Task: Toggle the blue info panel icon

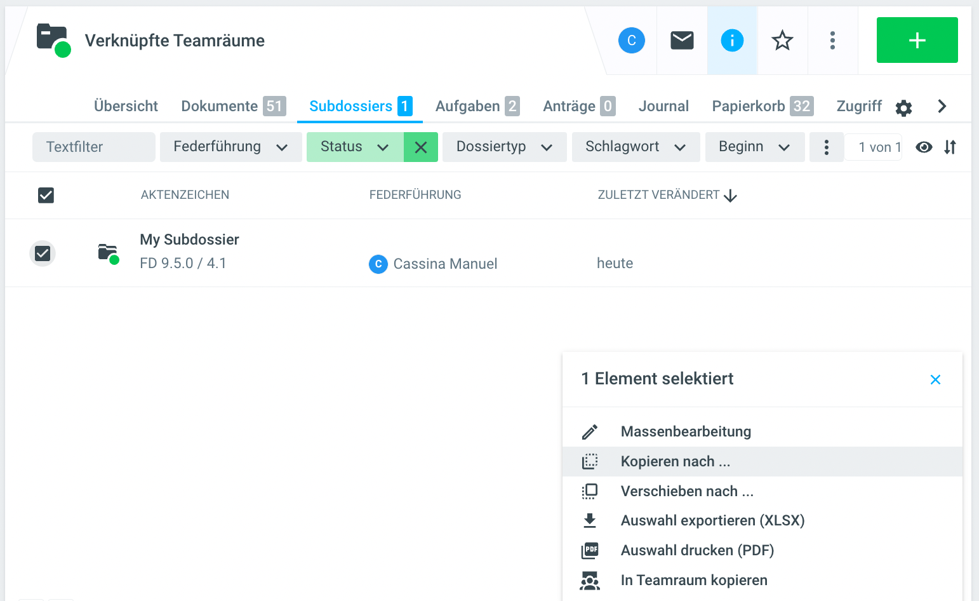Action: pos(732,41)
